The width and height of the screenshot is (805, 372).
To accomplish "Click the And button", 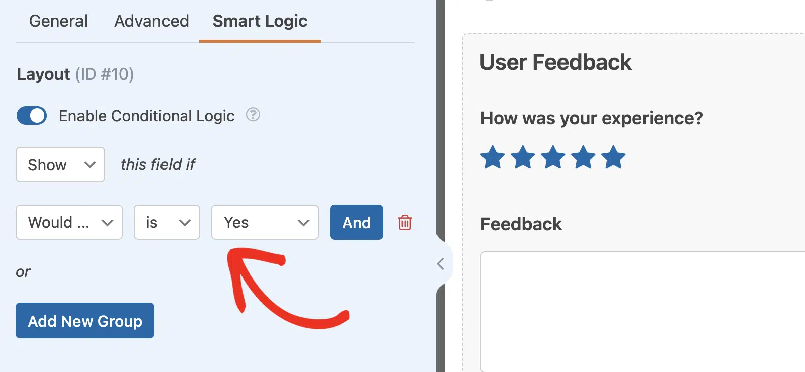I will point(357,222).
